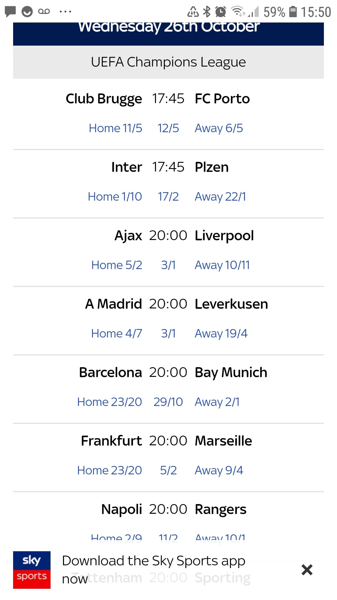Select FC Porto Away 6/5 odds
The height and width of the screenshot is (600, 337).
tap(219, 128)
